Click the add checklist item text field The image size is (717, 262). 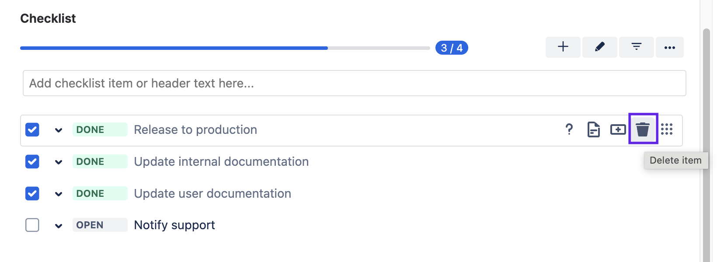[x=354, y=83]
